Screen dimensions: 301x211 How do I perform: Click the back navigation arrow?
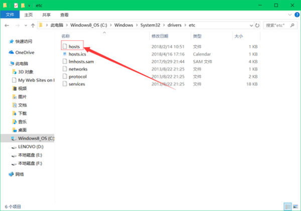coord(7,25)
